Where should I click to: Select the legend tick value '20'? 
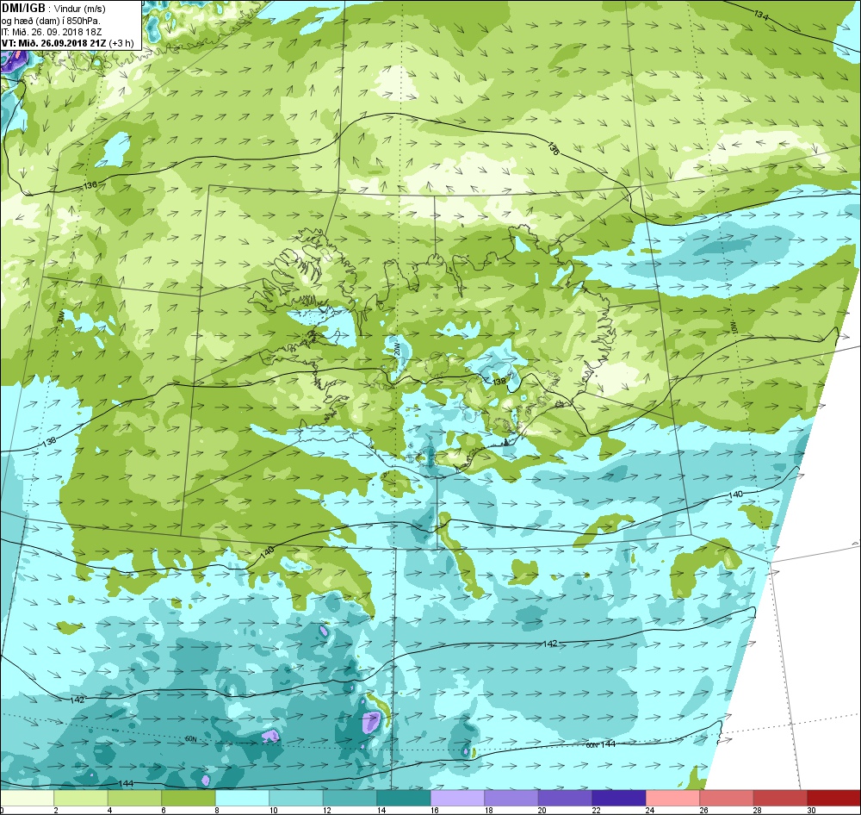point(542,810)
